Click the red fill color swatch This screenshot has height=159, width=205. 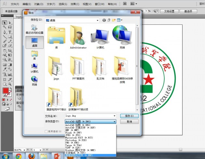point(5,91)
